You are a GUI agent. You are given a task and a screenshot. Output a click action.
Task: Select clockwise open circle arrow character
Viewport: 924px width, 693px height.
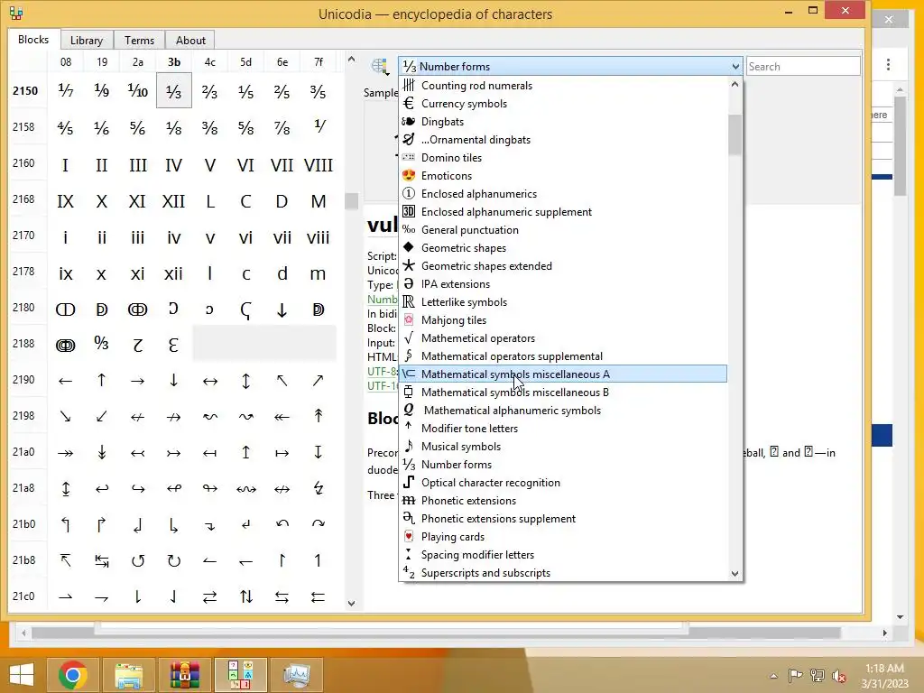(x=173, y=560)
